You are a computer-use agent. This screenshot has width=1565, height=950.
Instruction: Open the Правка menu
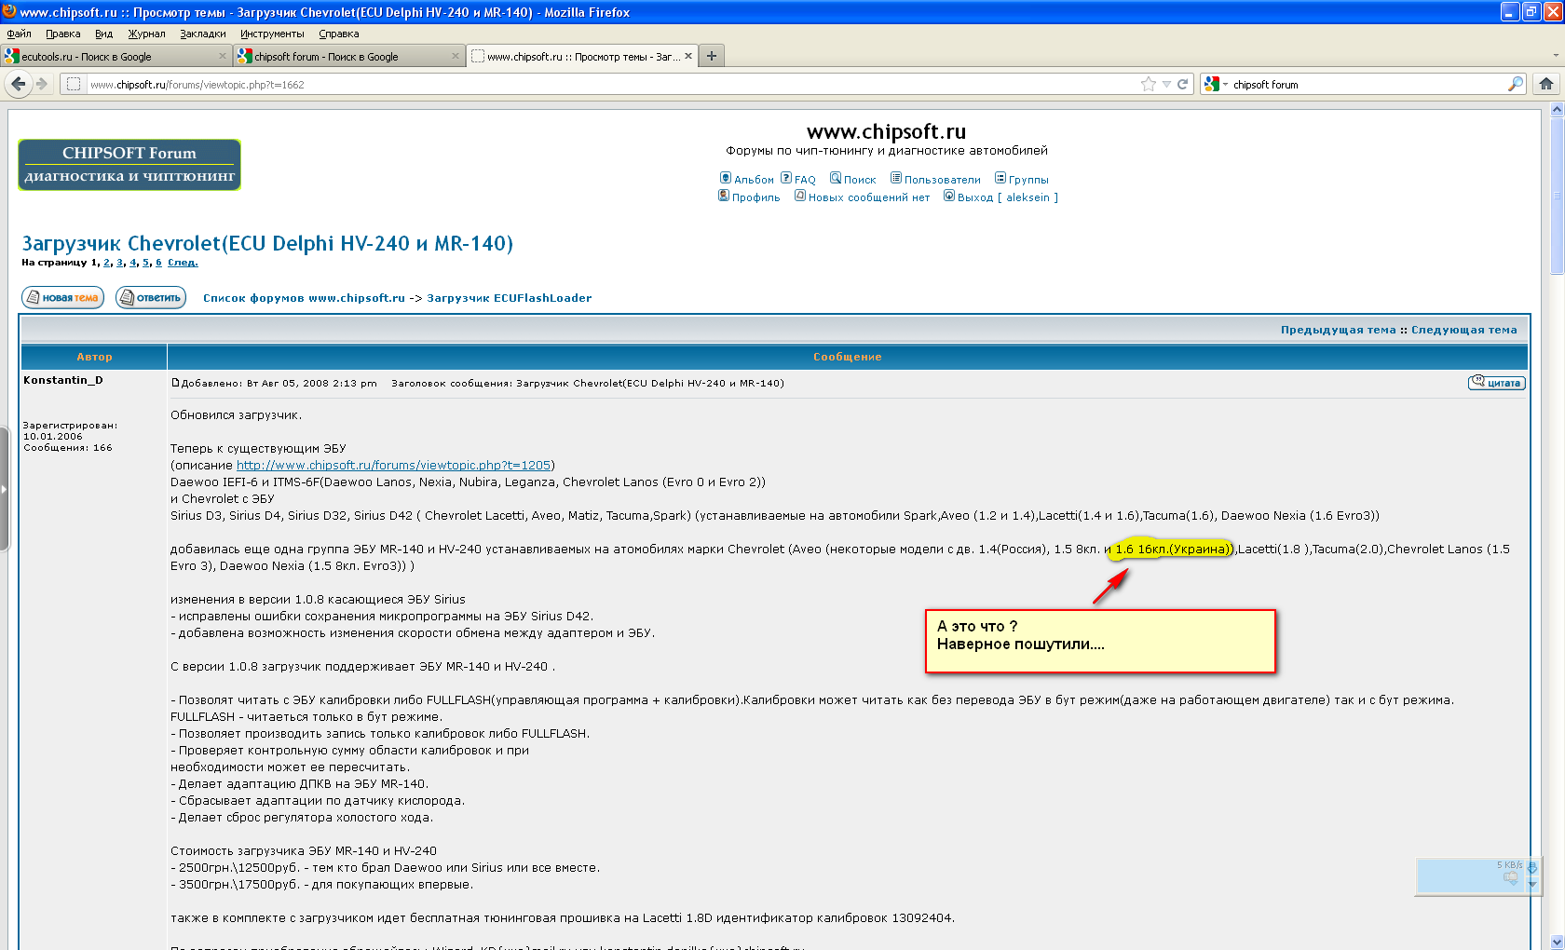pos(63,34)
